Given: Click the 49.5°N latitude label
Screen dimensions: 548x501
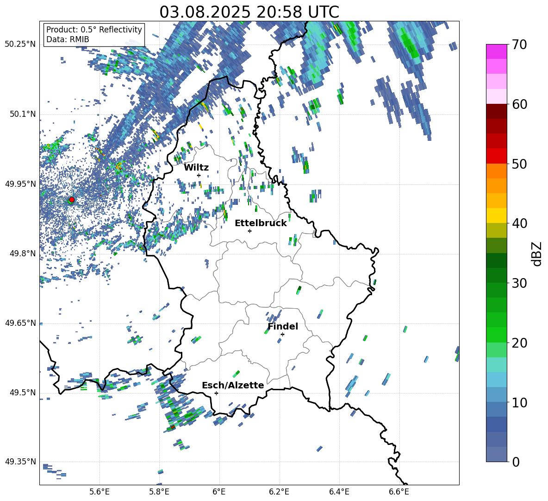Looking at the screenshot, I should pos(23,393).
